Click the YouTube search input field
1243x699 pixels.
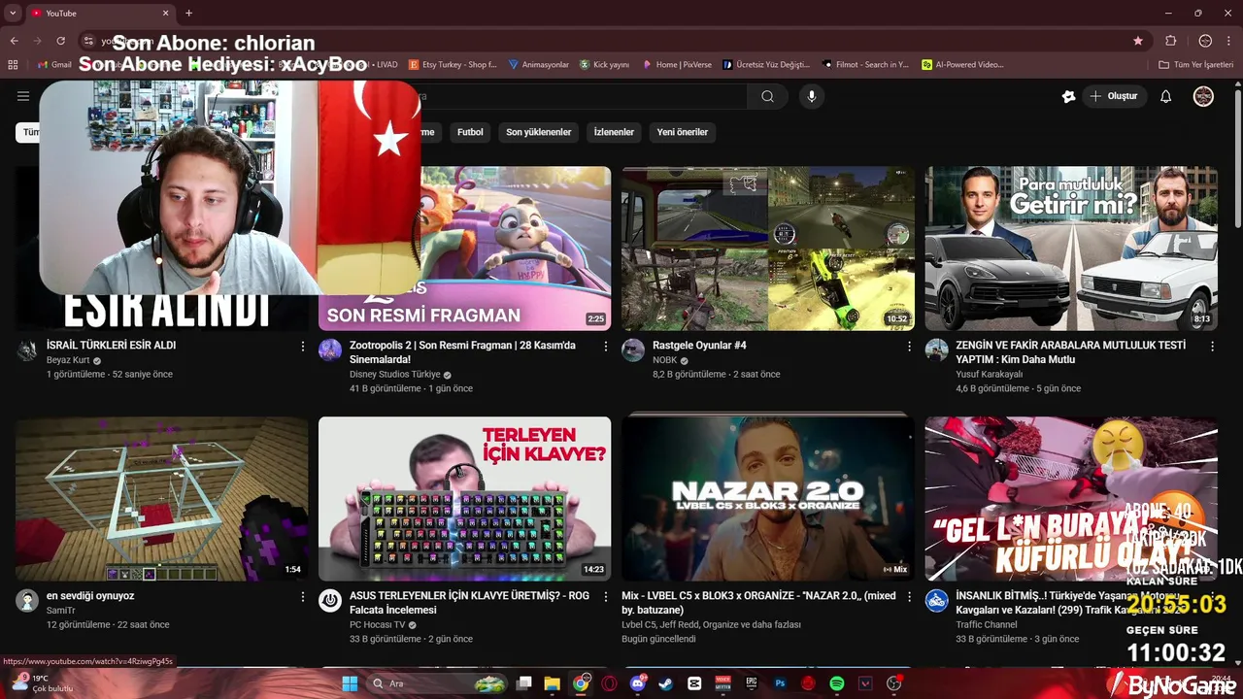tap(583, 96)
